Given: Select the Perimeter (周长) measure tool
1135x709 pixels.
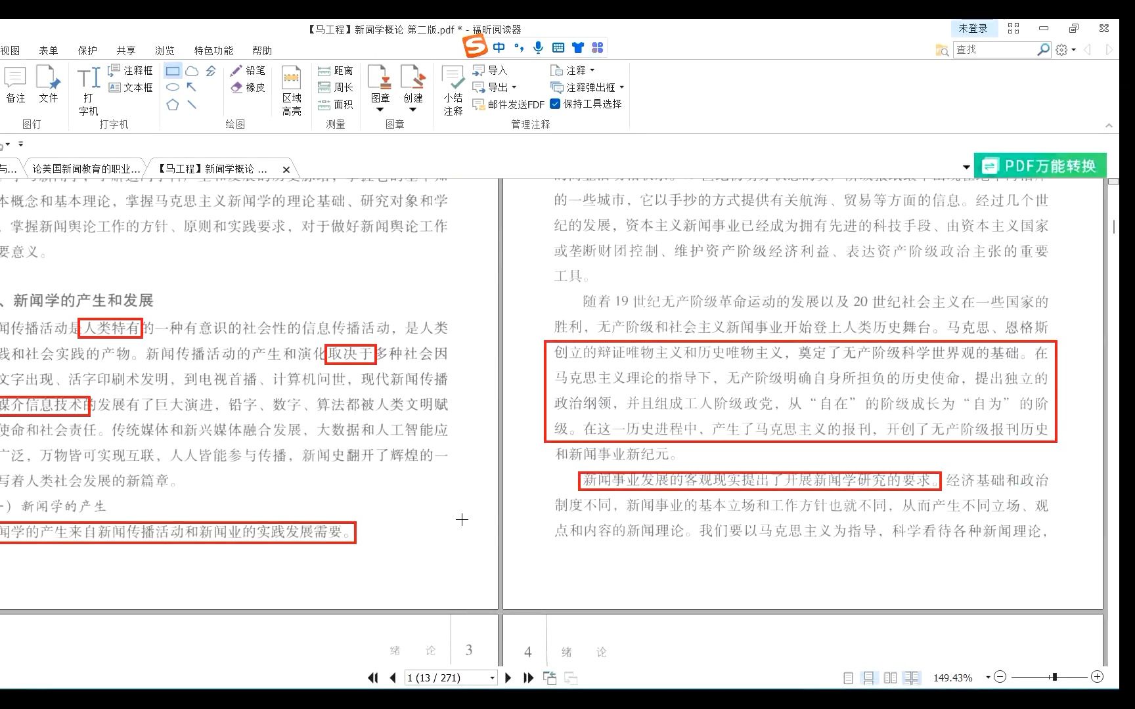Looking at the screenshot, I should (335, 87).
